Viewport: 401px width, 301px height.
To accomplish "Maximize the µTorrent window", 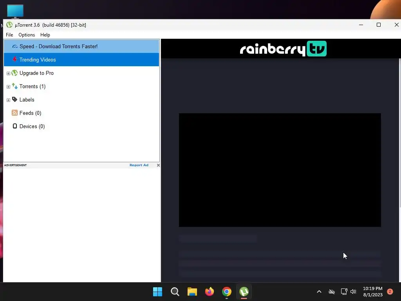I will pos(379,25).
